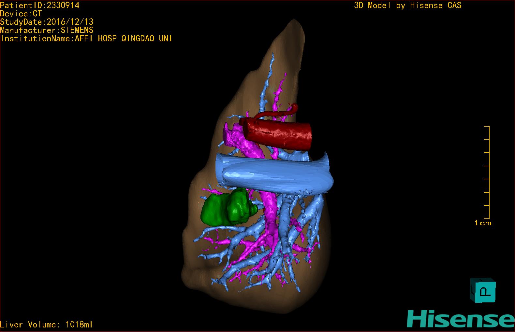The width and height of the screenshot is (515, 332).
Task: Click the "Manufacturer:SIEMENS" label
Action: coord(47,30)
